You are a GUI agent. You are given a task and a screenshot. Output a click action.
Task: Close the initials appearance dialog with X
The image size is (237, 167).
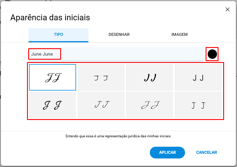[x=228, y=9]
